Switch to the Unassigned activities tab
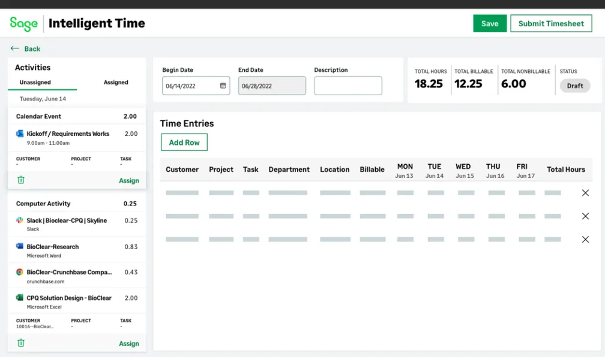605x357 pixels. point(35,83)
